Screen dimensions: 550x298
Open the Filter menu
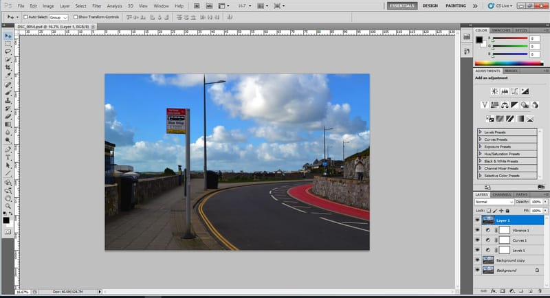[97, 5]
